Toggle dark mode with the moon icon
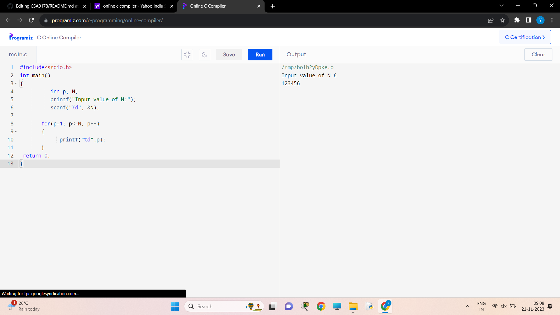 (x=204, y=55)
